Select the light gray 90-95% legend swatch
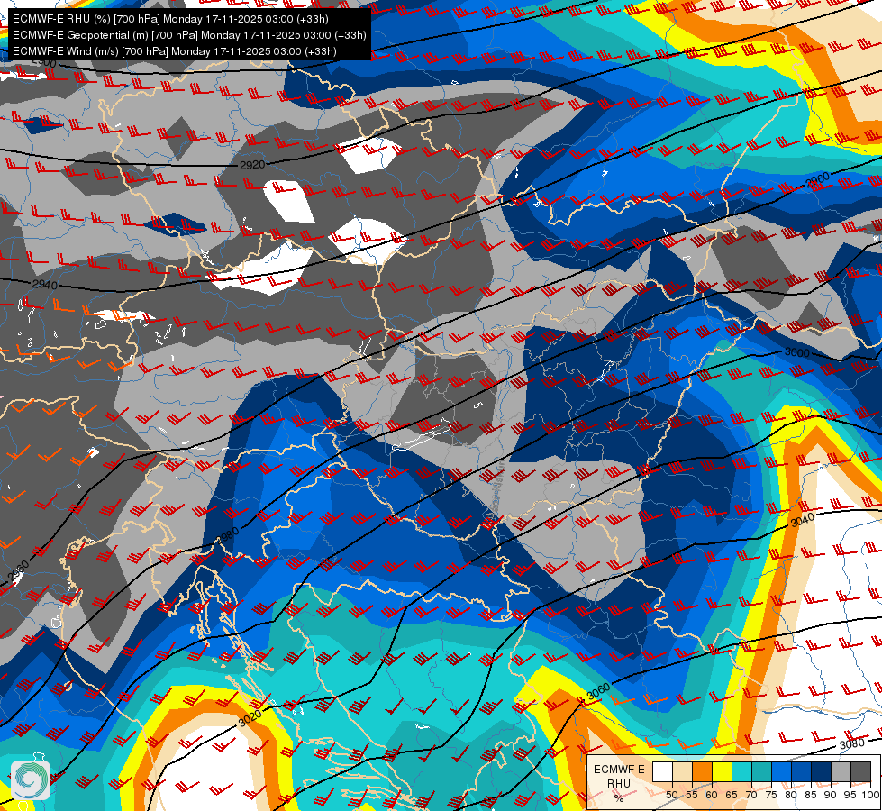The width and height of the screenshot is (882, 811). 841,771
